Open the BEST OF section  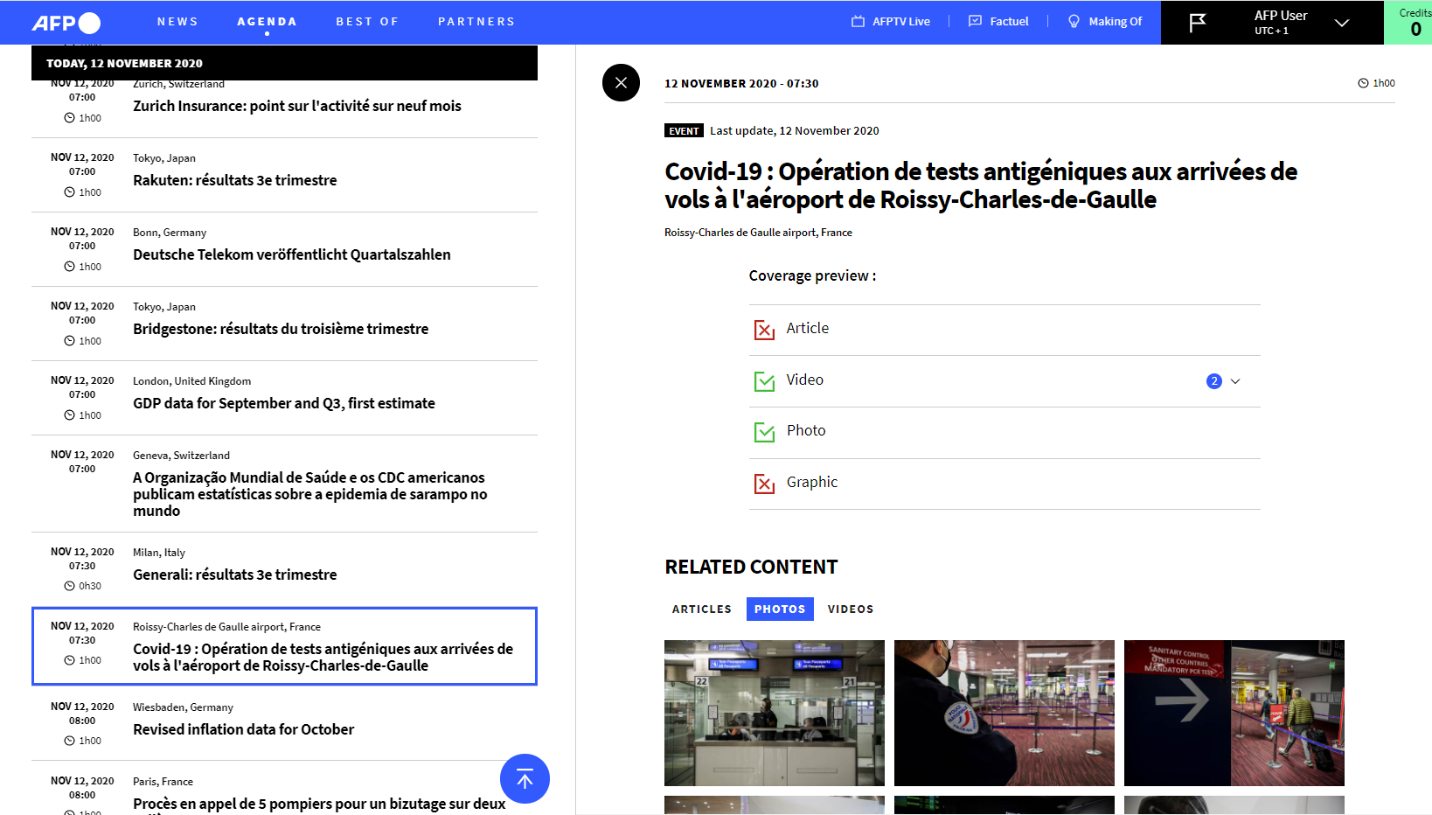tap(367, 22)
